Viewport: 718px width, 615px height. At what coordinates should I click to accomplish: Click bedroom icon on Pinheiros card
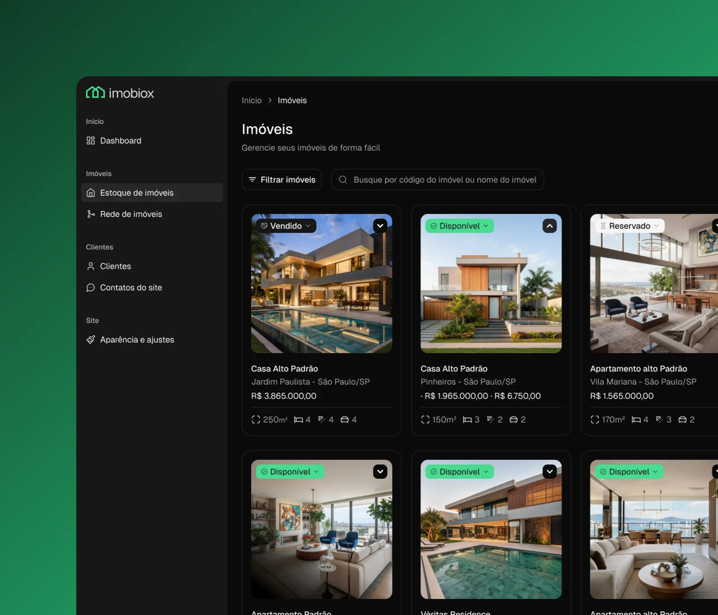click(x=468, y=420)
